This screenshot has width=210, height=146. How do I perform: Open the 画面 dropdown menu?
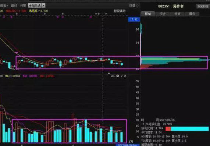(4, 6)
